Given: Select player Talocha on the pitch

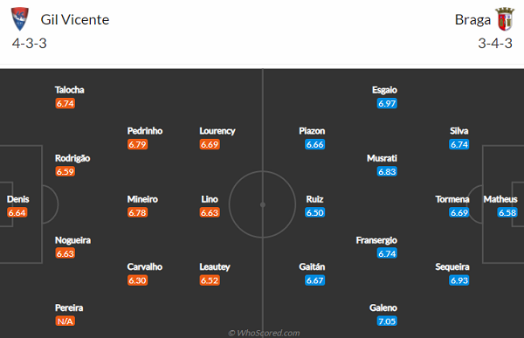Looking at the screenshot, I should [70, 90].
